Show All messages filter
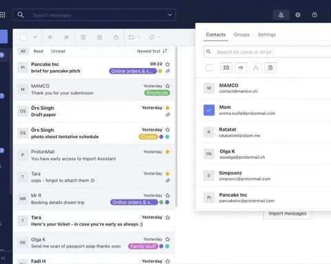The image size is (331, 264). pos(23,51)
